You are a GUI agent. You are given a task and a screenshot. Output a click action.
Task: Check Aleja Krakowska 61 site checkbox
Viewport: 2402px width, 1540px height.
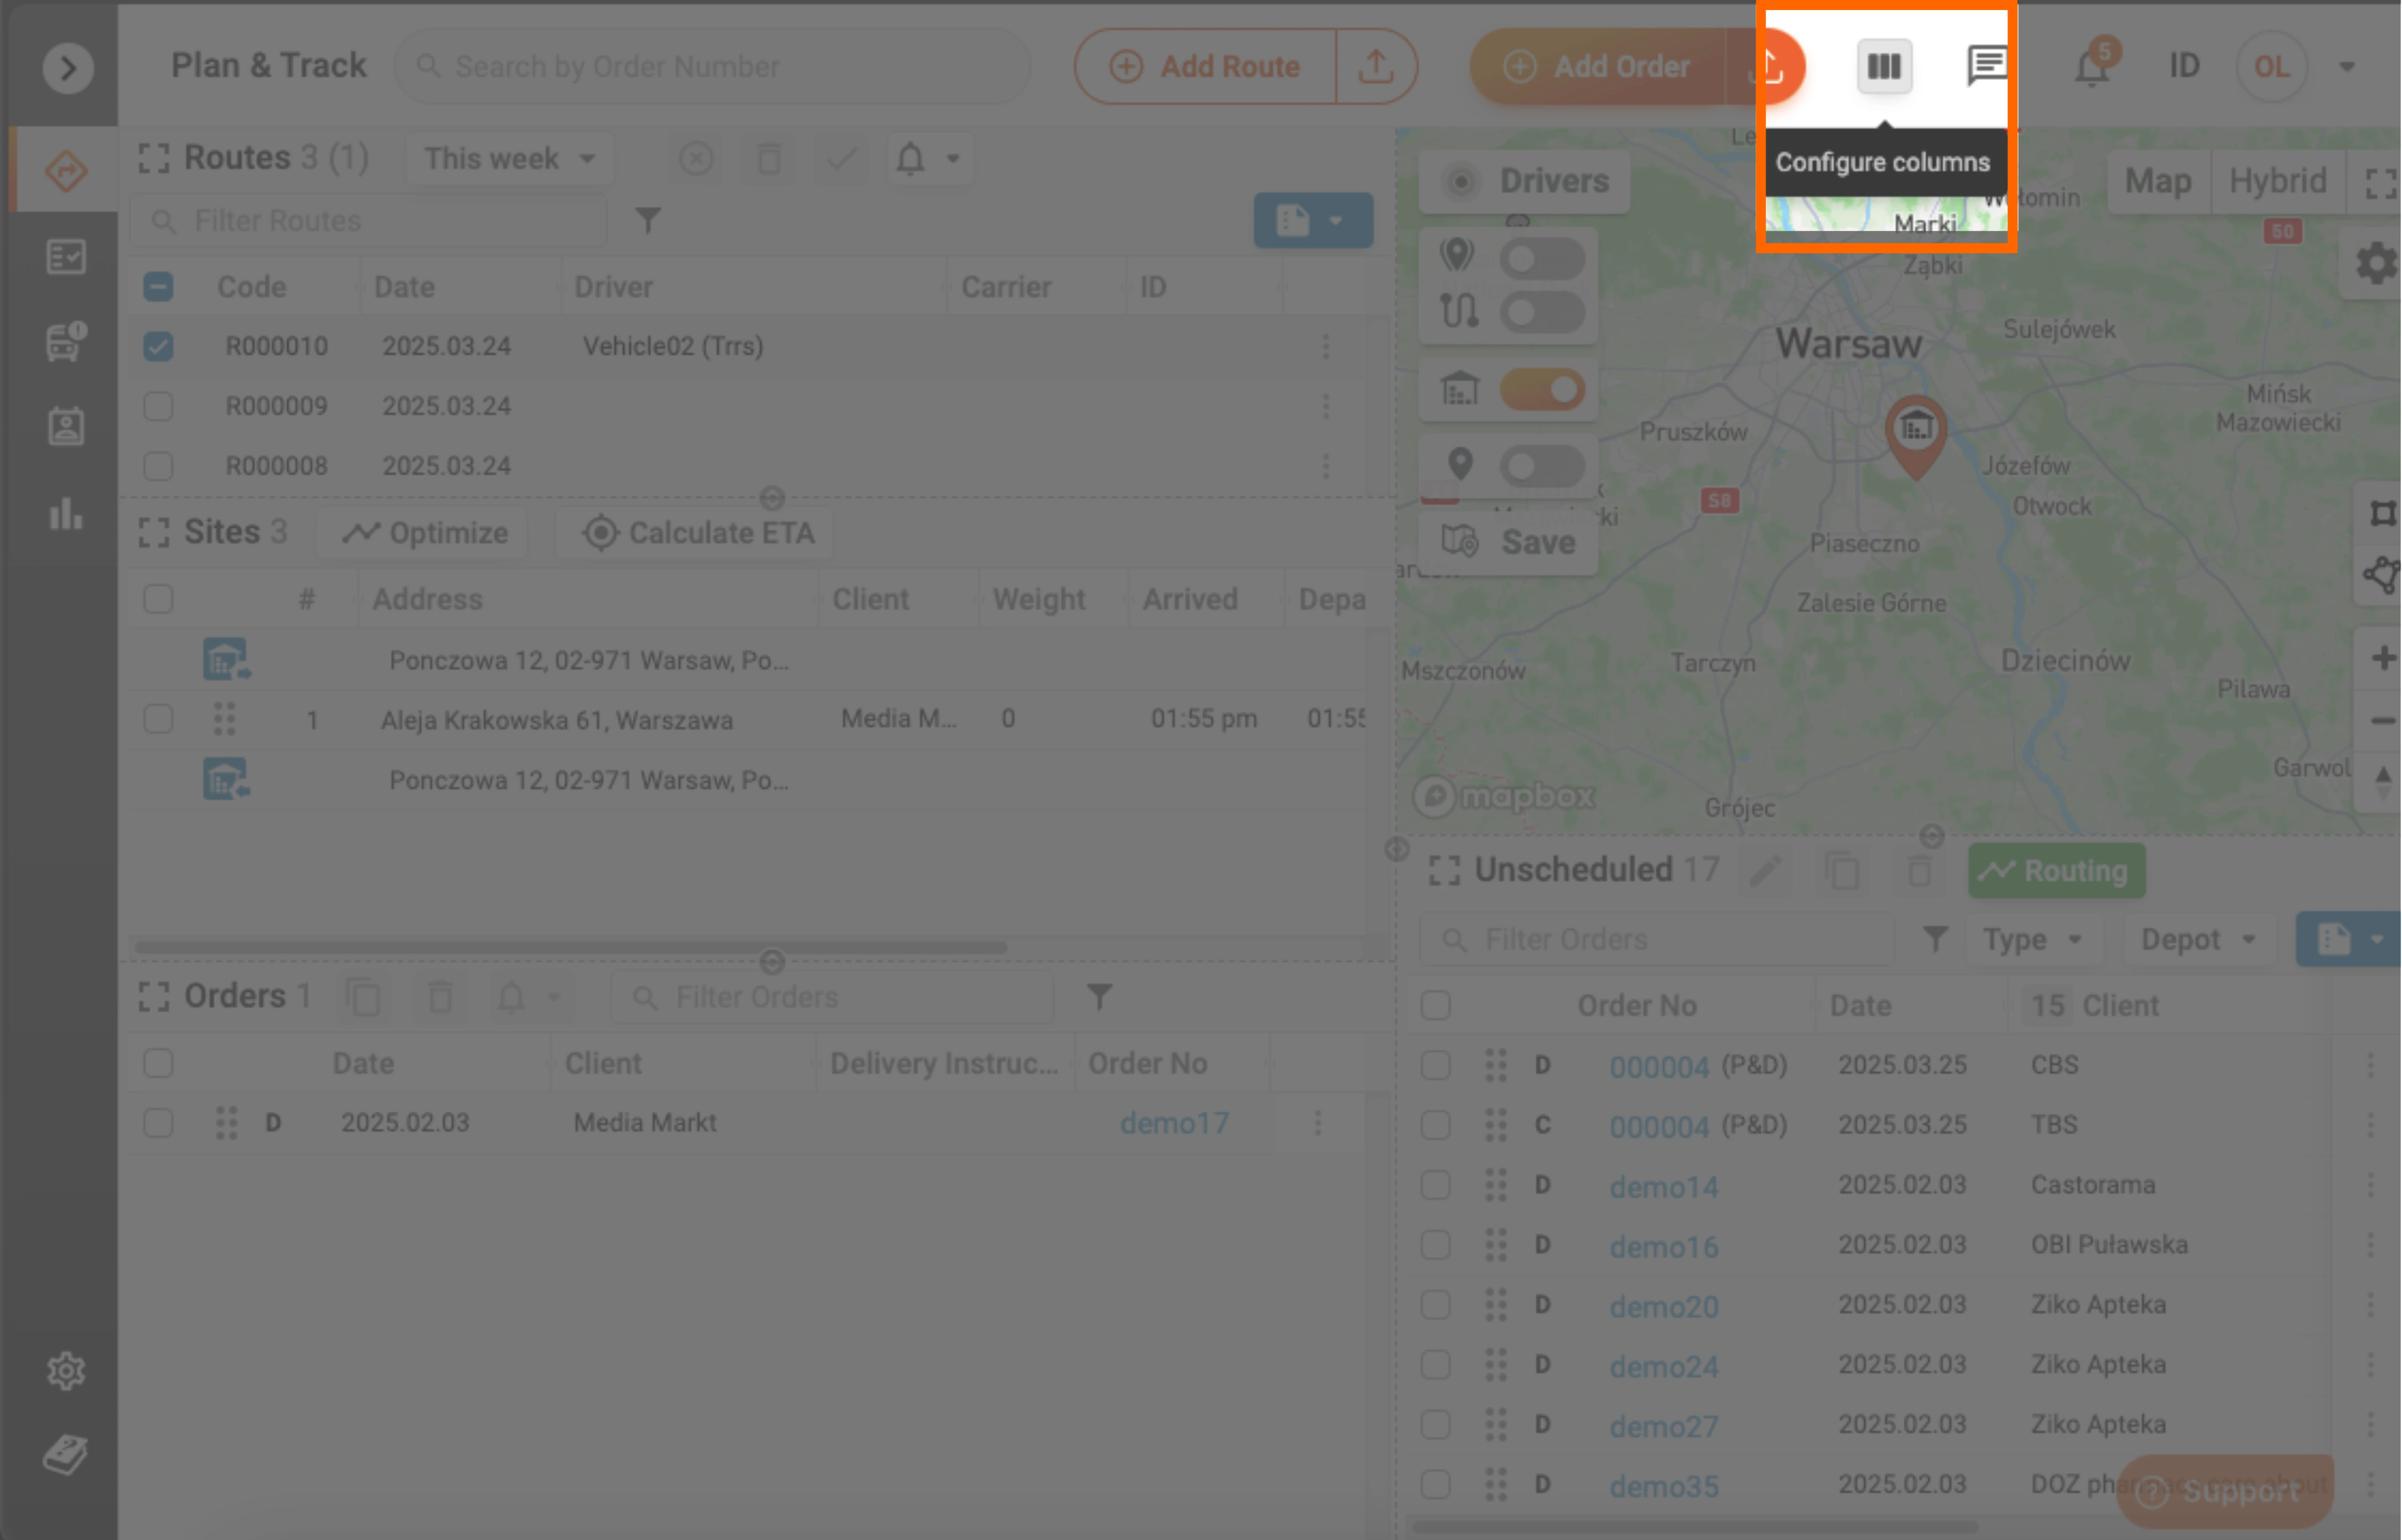(158, 719)
